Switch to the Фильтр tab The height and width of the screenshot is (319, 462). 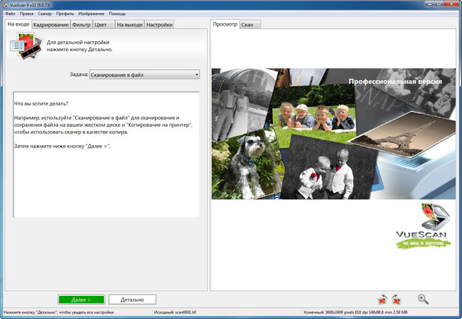tap(82, 25)
